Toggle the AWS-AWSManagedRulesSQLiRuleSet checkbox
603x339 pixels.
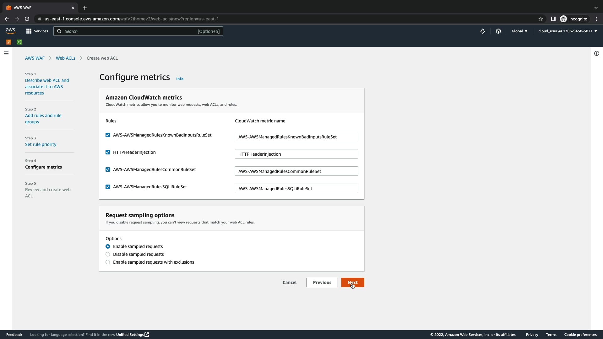[x=108, y=187]
